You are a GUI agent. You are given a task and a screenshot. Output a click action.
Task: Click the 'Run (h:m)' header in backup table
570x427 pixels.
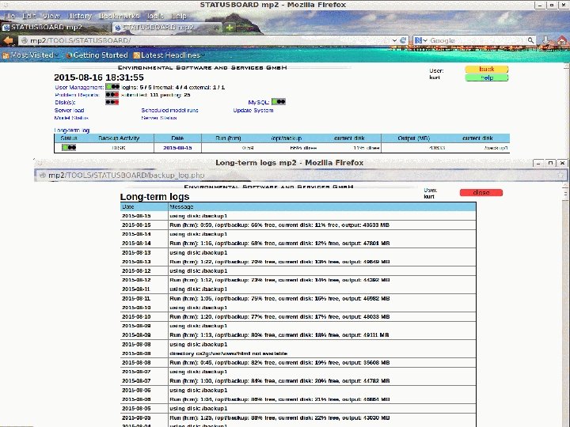(x=228, y=138)
